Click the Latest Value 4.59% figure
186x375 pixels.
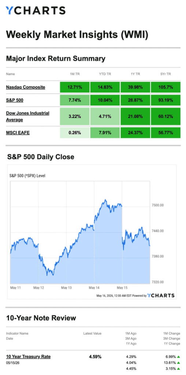tap(95, 357)
